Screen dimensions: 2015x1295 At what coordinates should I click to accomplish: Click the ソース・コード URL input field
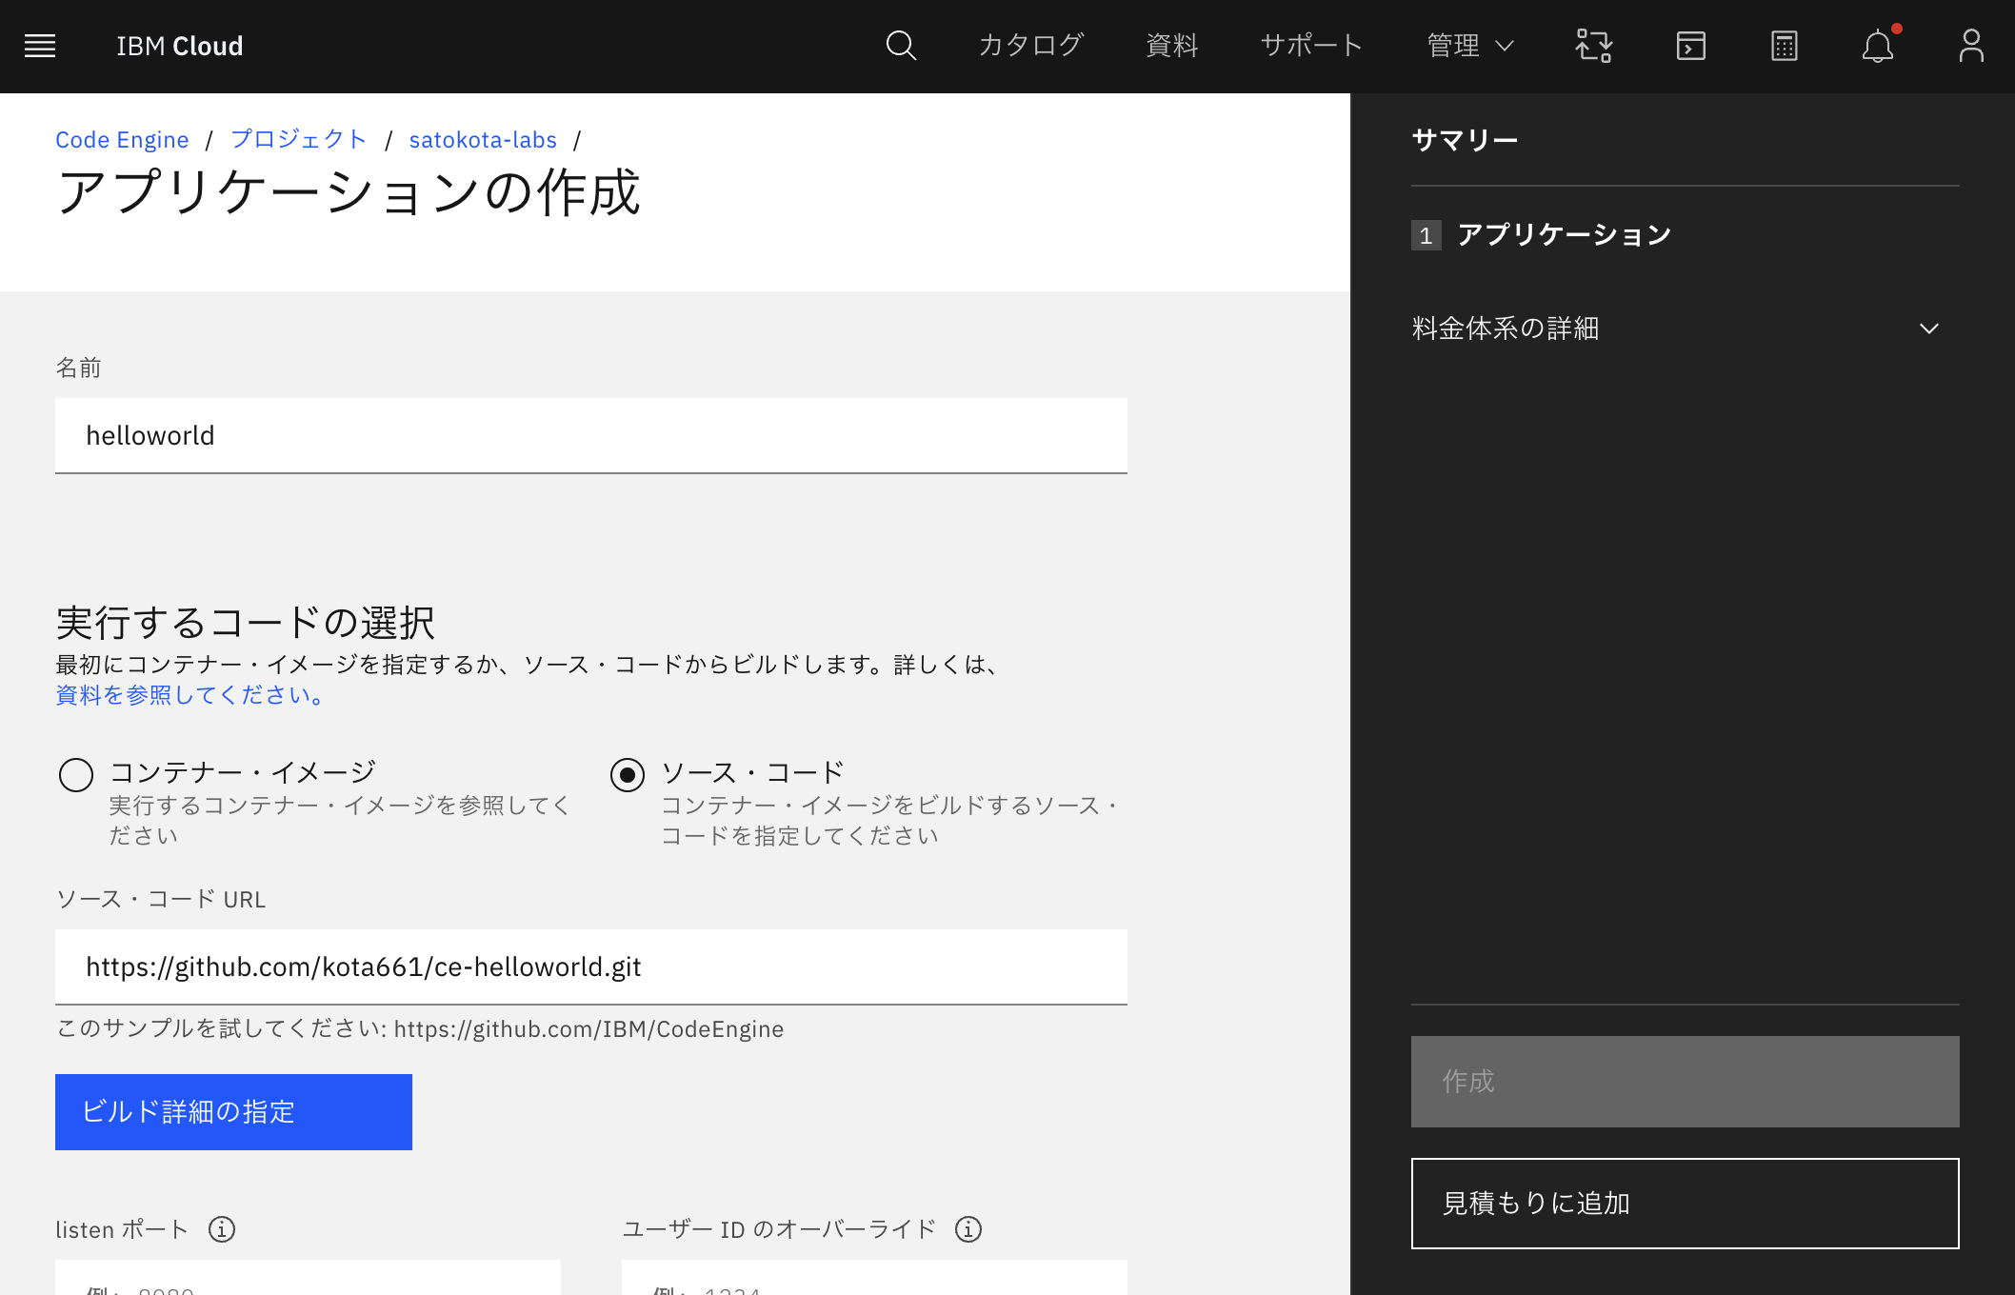point(590,966)
